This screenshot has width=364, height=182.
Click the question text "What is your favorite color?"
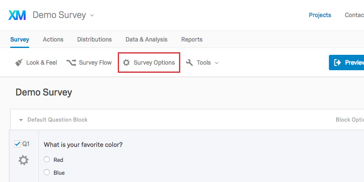click(x=83, y=145)
